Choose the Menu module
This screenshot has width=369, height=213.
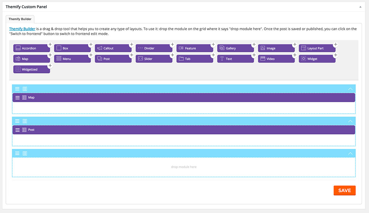click(x=72, y=59)
